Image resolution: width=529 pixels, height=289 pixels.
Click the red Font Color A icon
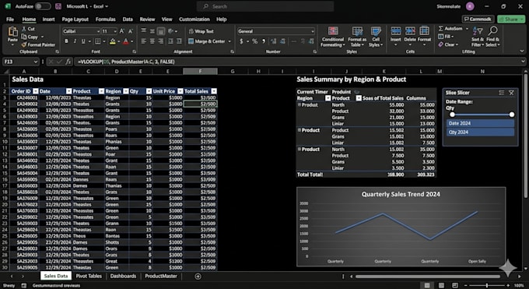click(x=125, y=41)
